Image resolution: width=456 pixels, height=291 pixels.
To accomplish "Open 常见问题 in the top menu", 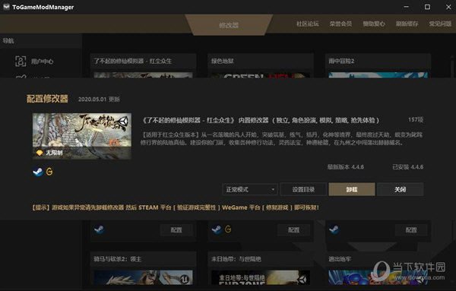I will (x=440, y=24).
